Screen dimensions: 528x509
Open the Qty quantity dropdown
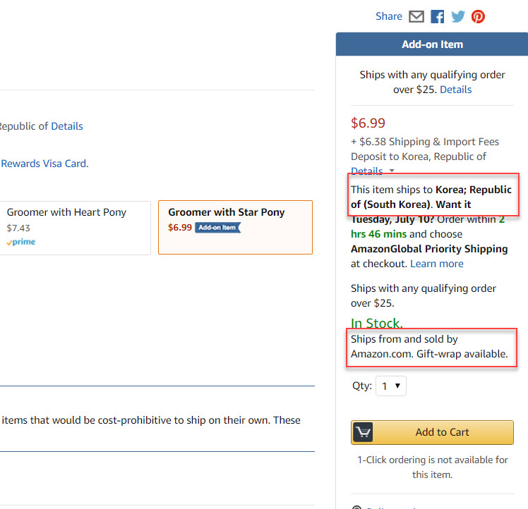[390, 386]
